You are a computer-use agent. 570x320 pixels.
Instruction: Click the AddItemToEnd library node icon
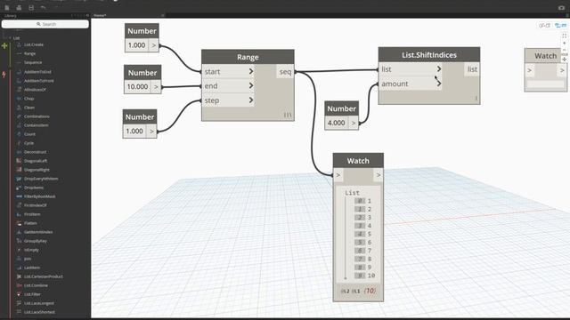coord(19,72)
